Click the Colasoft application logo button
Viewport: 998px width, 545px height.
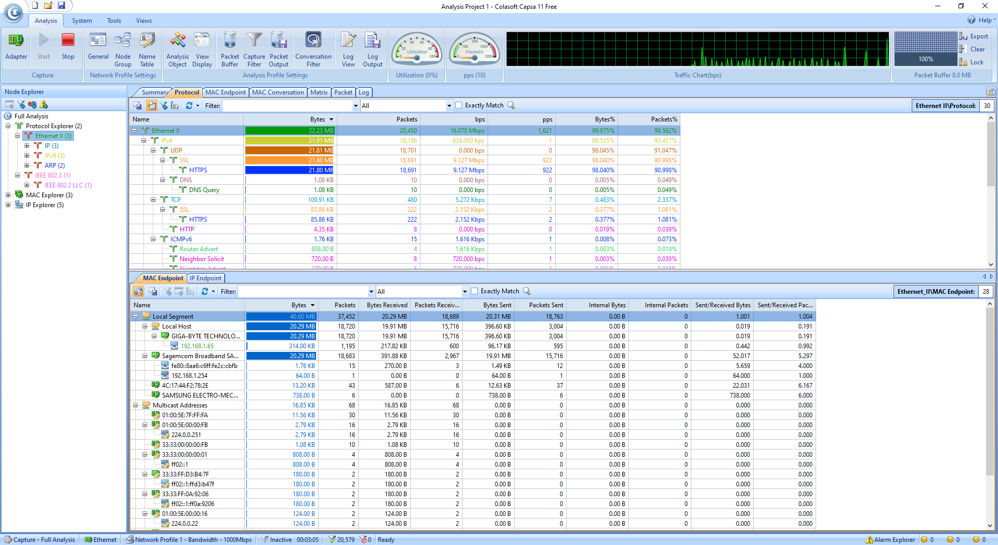pyautogui.click(x=14, y=12)
